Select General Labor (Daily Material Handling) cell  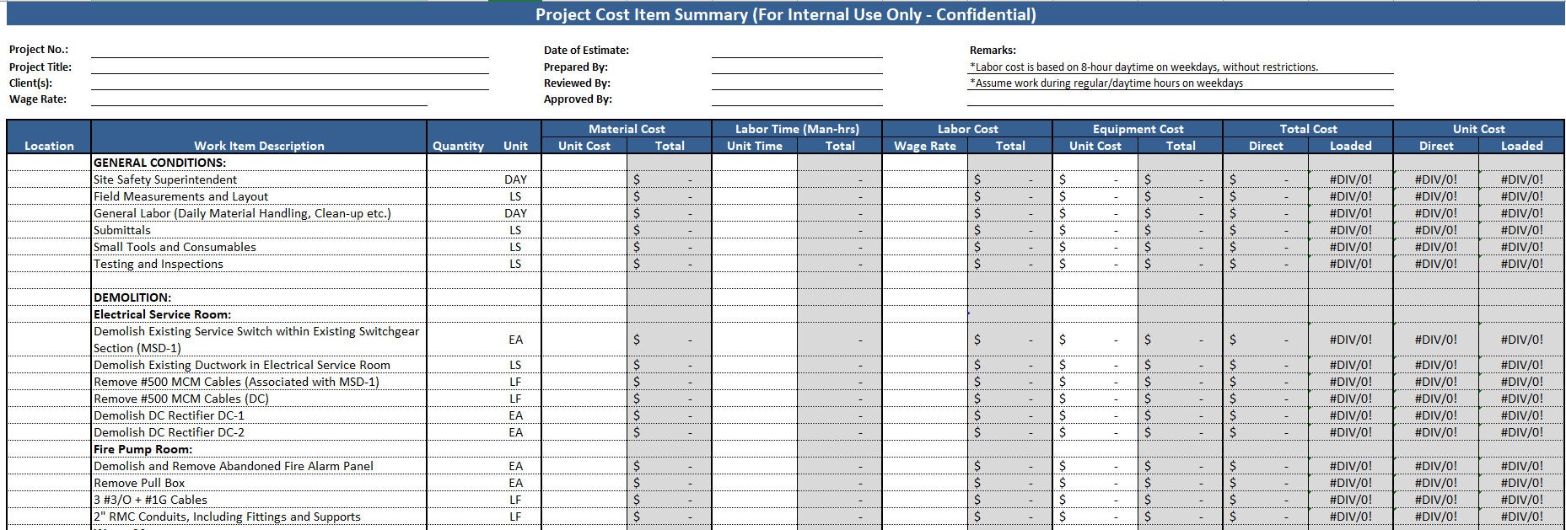[259, 213]
